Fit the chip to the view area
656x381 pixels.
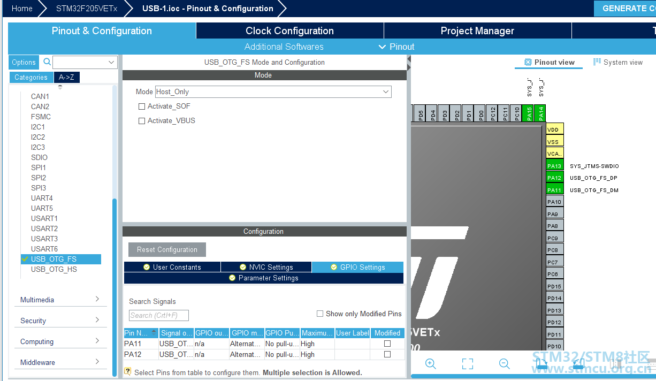click(x=467, y=364)
